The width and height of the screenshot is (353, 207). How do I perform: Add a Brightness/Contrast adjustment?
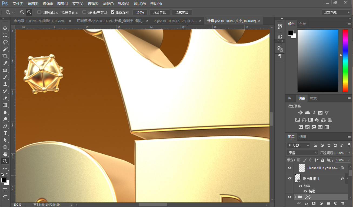(x=301, y=113)
